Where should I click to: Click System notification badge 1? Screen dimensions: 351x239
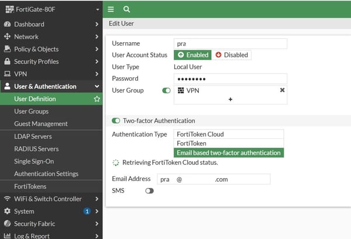87,211
